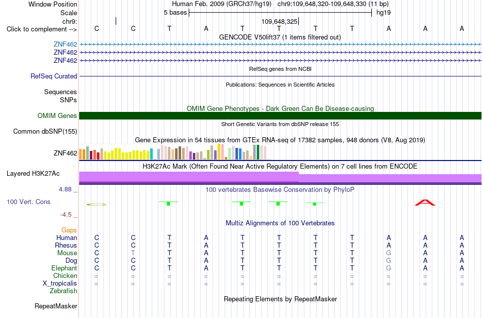Viewport: 482px width, 318px height.
Task: Click the X_tropicalis species label
Action: point(60,284)
